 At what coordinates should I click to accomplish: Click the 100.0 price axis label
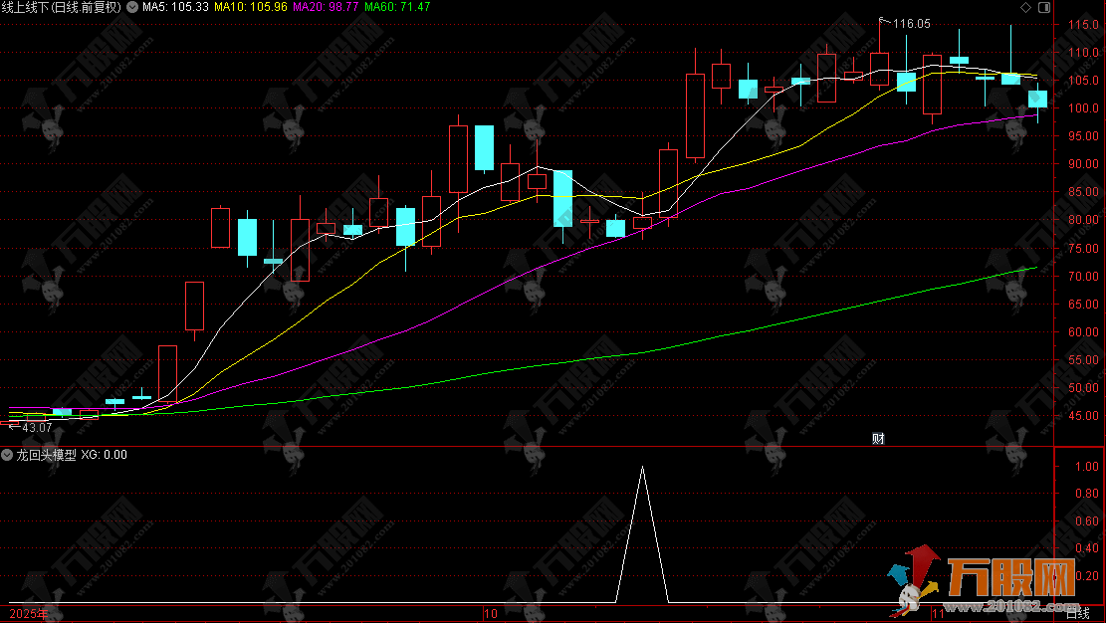pyautogui.click(x=1083, y=107)
